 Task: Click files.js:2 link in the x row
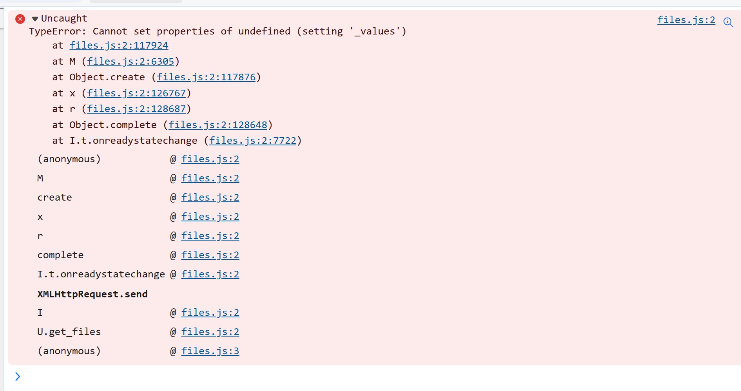(210, 217)
